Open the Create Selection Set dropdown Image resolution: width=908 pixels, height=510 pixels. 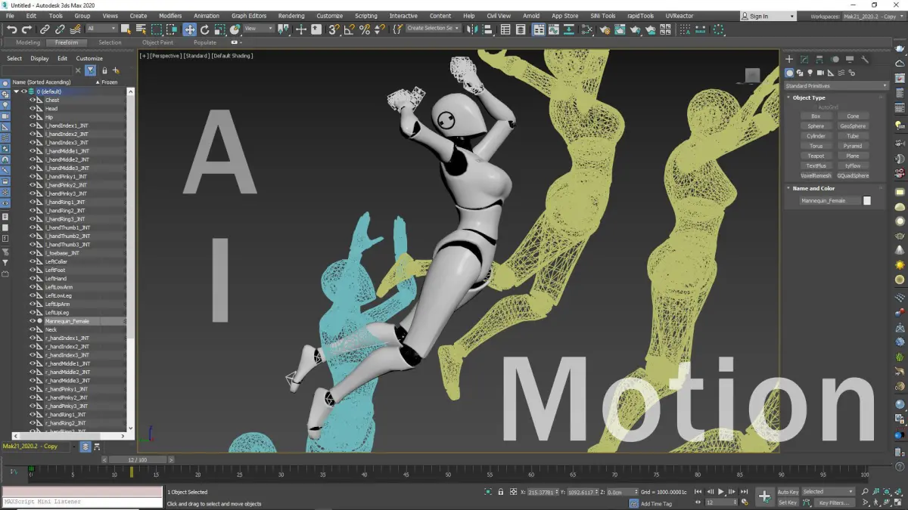coord(434,29)
